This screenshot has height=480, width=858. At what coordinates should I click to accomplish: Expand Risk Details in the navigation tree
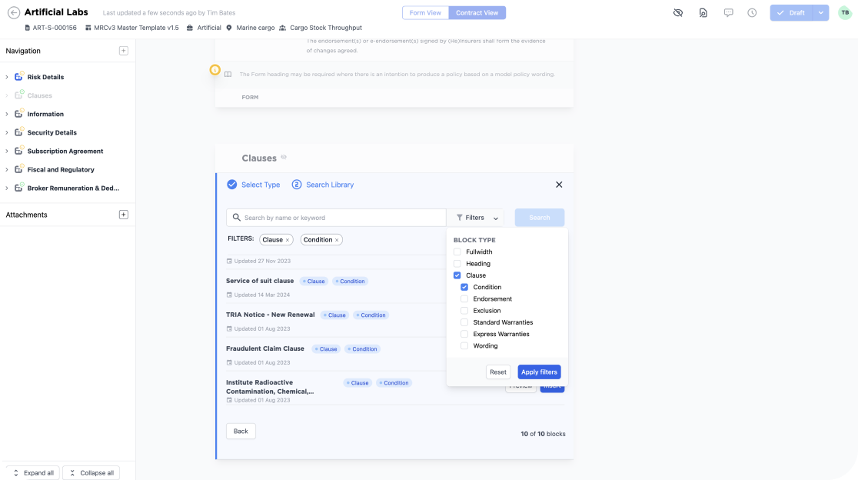tap(7, 77)
